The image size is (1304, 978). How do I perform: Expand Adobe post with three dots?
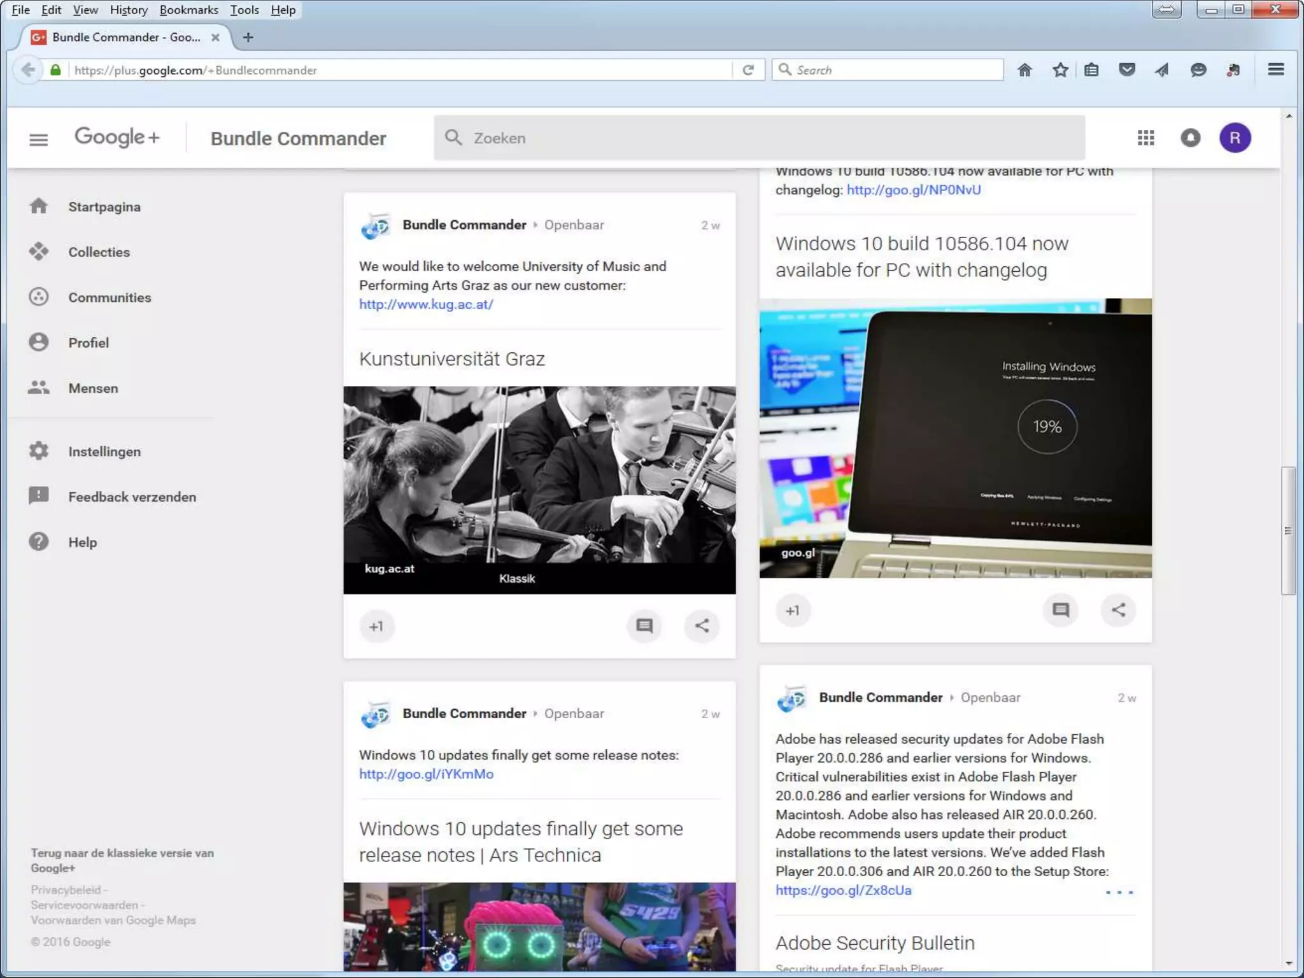1119,891
